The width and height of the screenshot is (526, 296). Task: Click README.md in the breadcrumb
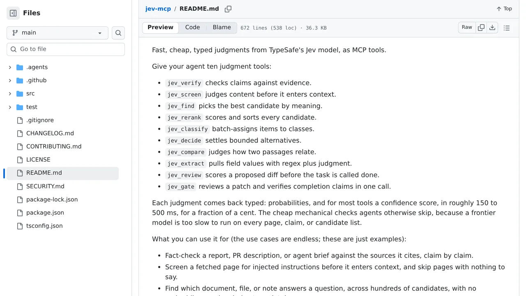(x=199, y=9)
